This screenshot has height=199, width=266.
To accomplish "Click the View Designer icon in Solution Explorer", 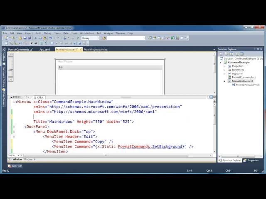I will coord(242,54).
